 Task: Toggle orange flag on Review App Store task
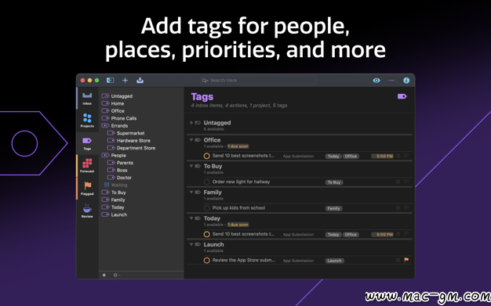(x=406, y=260)
